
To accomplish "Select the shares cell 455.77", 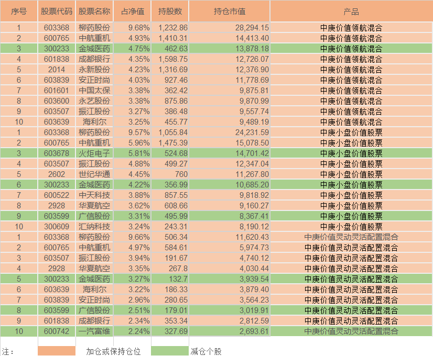I will coord(170,122).
